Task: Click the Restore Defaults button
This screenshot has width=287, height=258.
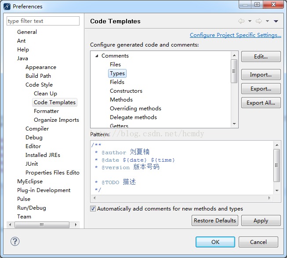Action: (215, 221)
